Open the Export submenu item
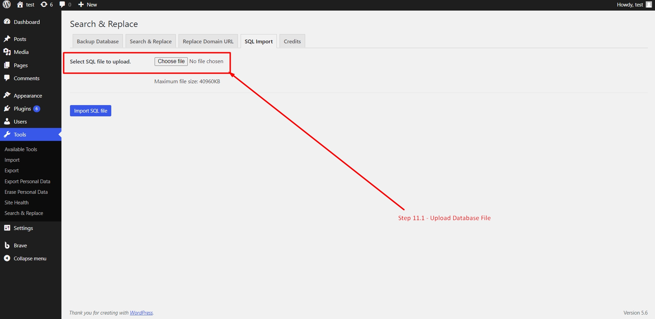This screenshot has height=319, width=655. tap(12, 170)
